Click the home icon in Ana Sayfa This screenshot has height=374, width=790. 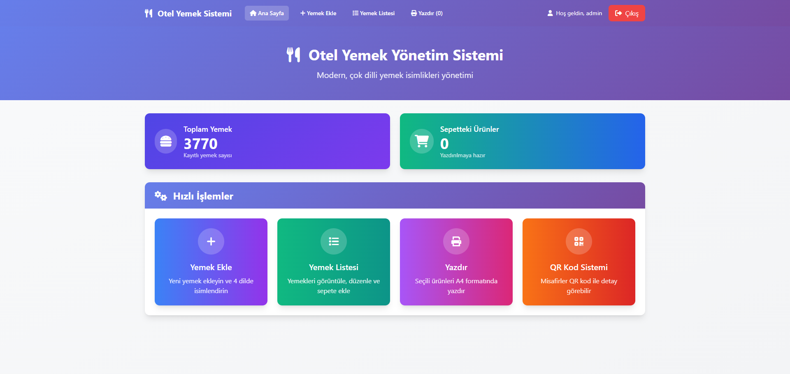[x=253, y=13]
